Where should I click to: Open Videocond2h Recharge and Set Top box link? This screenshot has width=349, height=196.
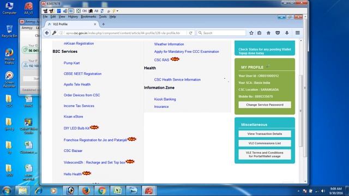click(x=94, y=163)
